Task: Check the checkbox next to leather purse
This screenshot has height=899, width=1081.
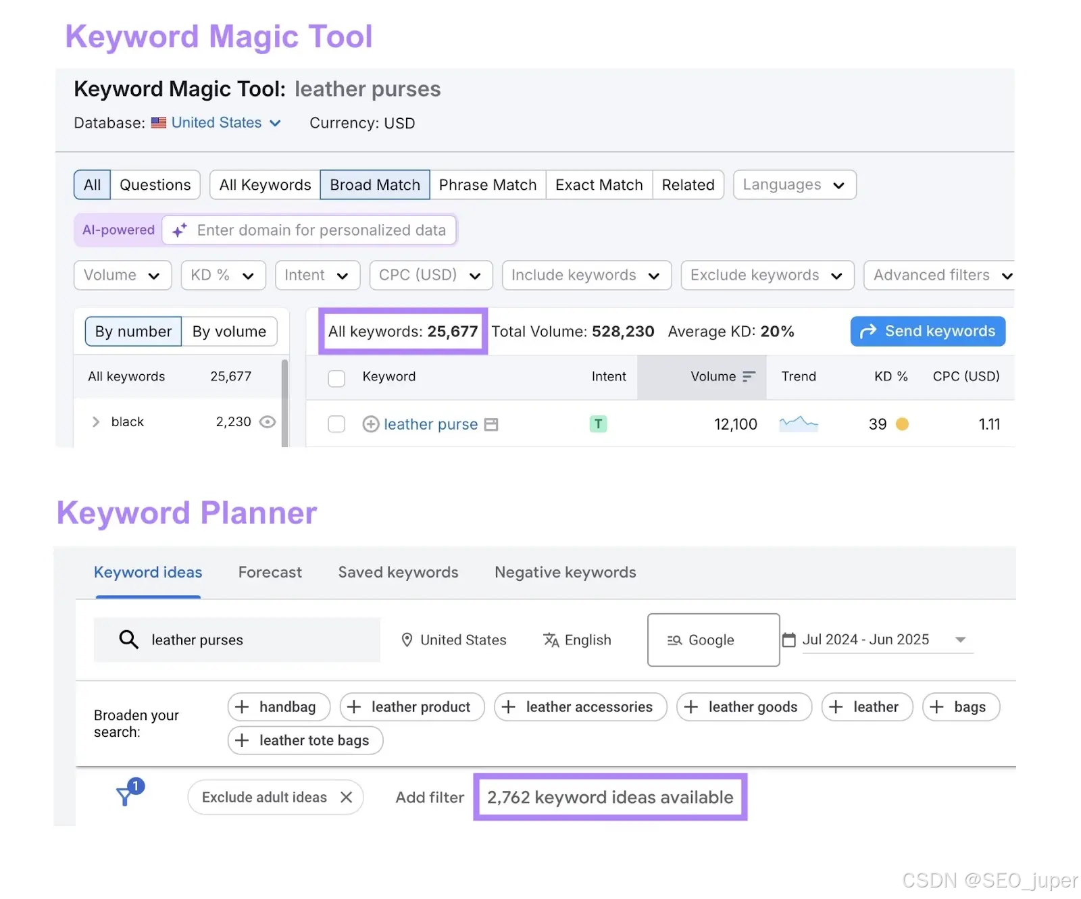Action: [x=336, y=424]
